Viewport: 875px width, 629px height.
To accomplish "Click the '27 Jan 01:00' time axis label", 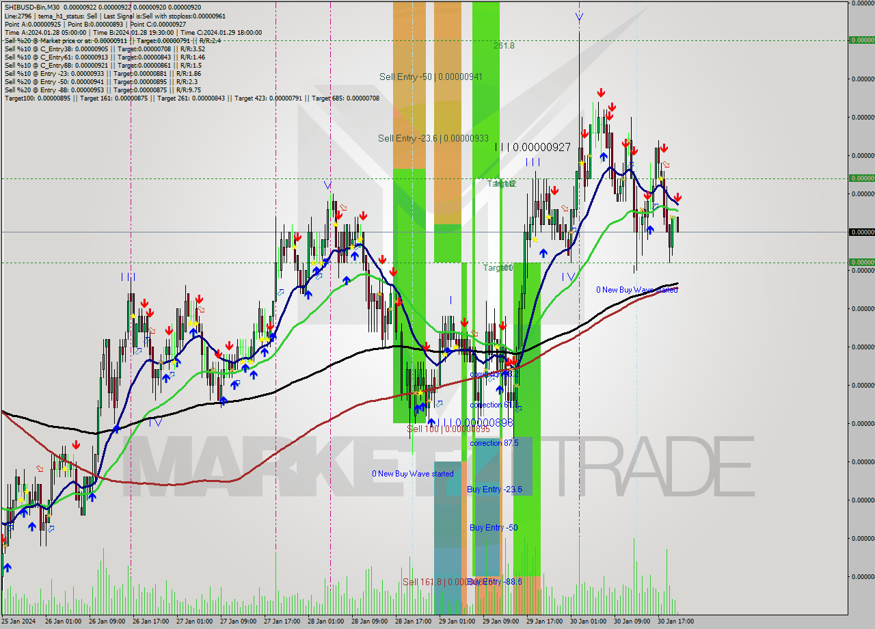I will 194,621.
